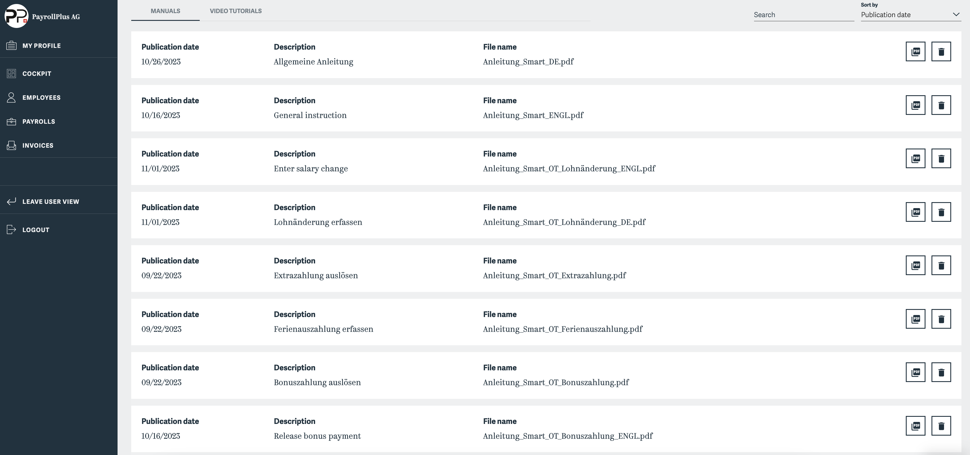Delete the Enter salary change manual
Image resolution: width=970 pixels, height=455 pixels.
(941, 159)
